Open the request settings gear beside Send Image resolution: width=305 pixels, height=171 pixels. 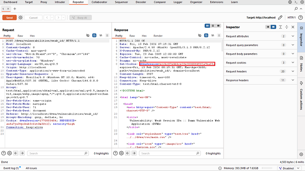click(x=20, y=18)
